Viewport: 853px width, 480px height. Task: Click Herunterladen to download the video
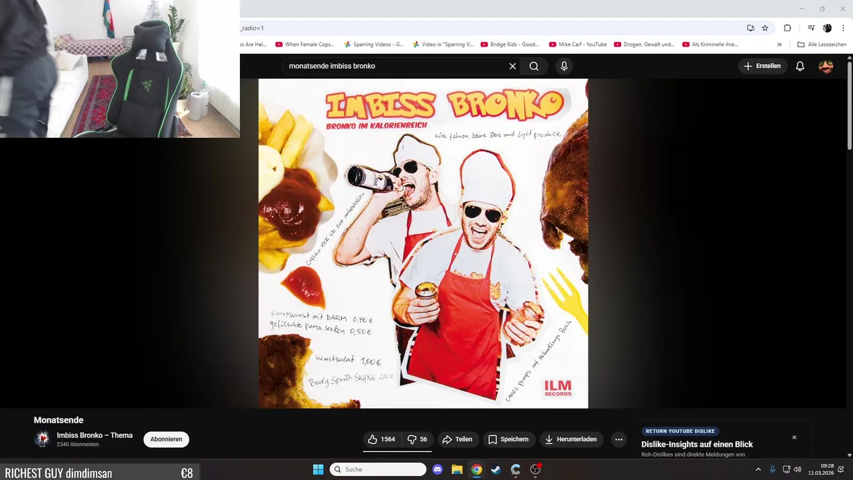coord(572,439)
